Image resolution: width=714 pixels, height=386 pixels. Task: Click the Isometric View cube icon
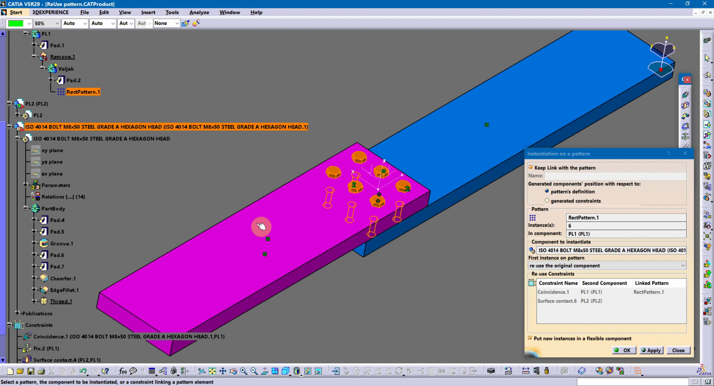click(285, 371)
